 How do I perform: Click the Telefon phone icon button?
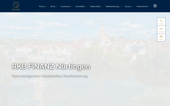pos(161,22)
